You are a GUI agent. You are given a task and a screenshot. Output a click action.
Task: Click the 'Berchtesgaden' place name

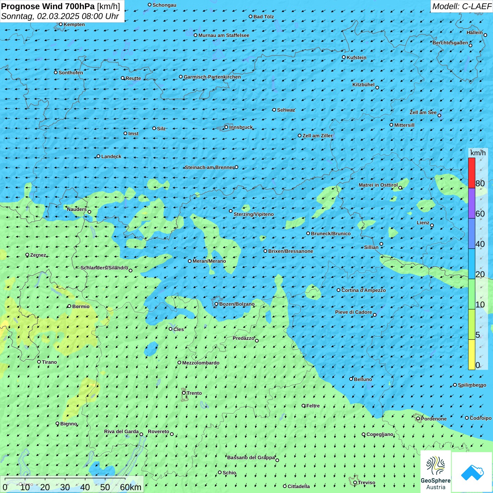click(450, 43)
